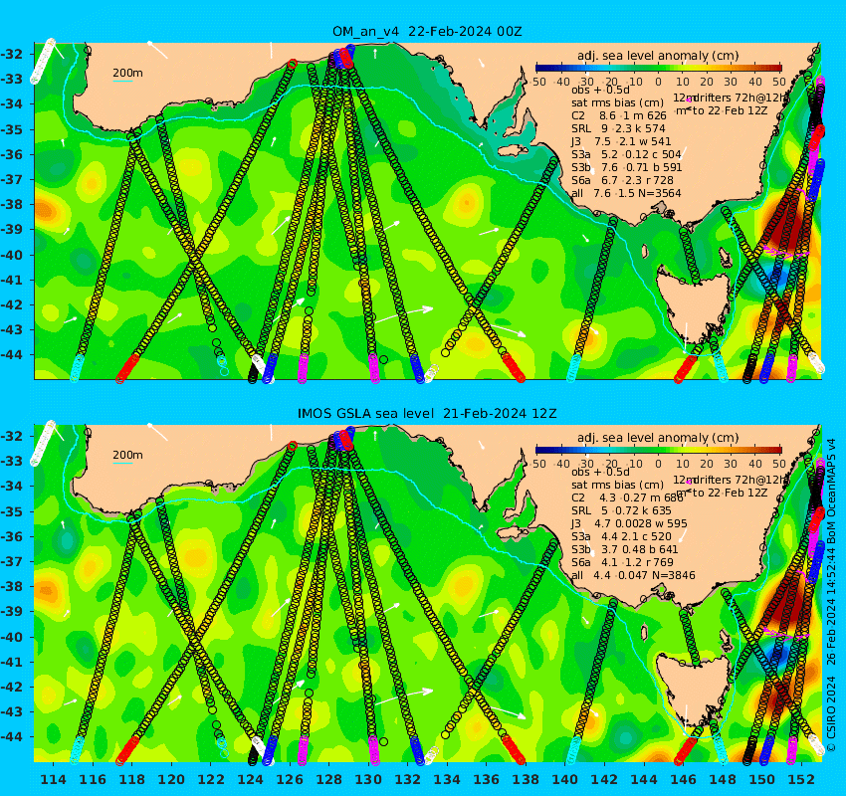Click Tasmania island on the bottom map
The image size is (846, 796).
pyautogui.click(x=694, y=689)
